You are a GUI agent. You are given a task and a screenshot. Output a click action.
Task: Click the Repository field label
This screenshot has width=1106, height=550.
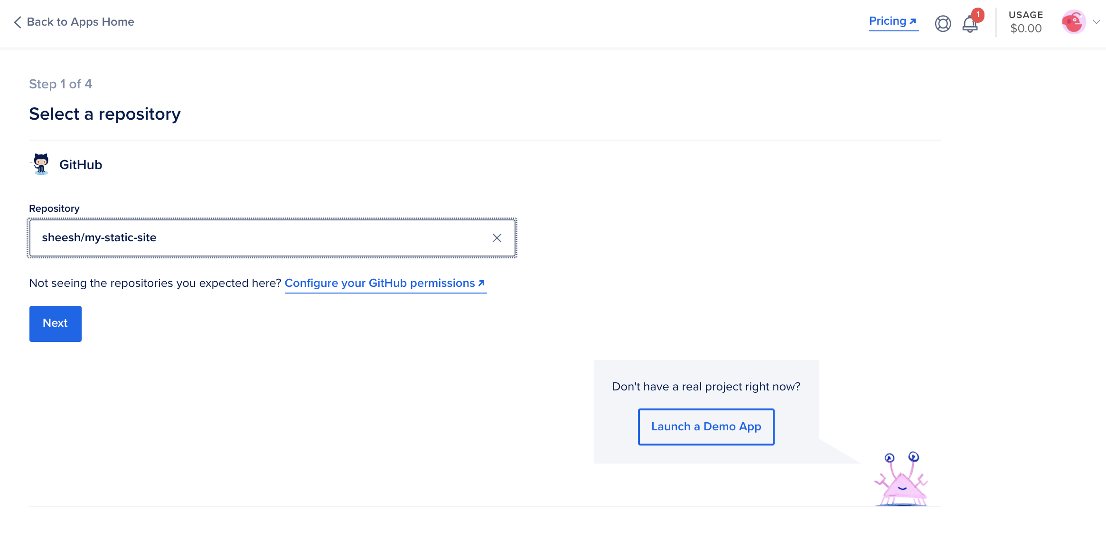click(54, 209)
